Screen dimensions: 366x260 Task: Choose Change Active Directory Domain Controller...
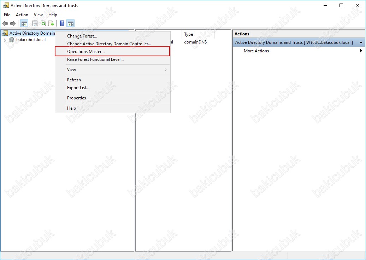[x=112, y=44]
